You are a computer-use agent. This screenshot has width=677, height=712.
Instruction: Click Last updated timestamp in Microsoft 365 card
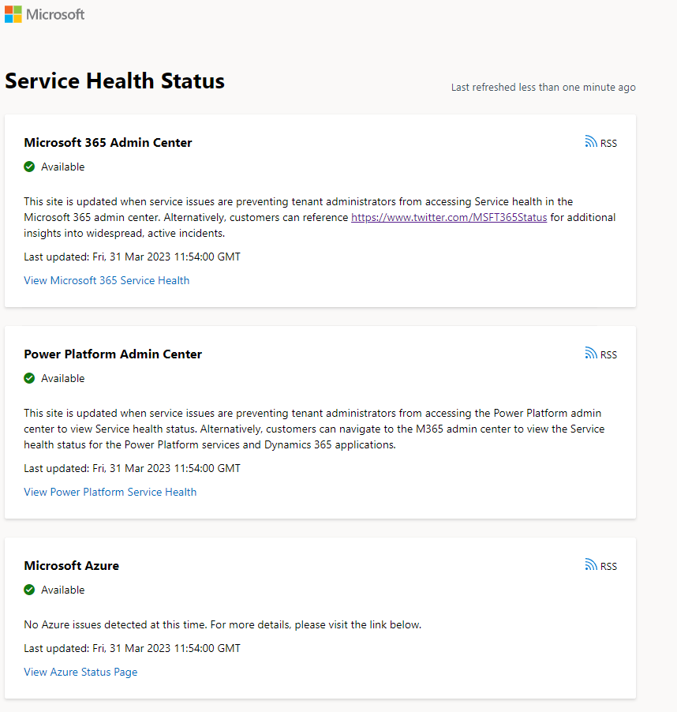(x=132, y=257)
